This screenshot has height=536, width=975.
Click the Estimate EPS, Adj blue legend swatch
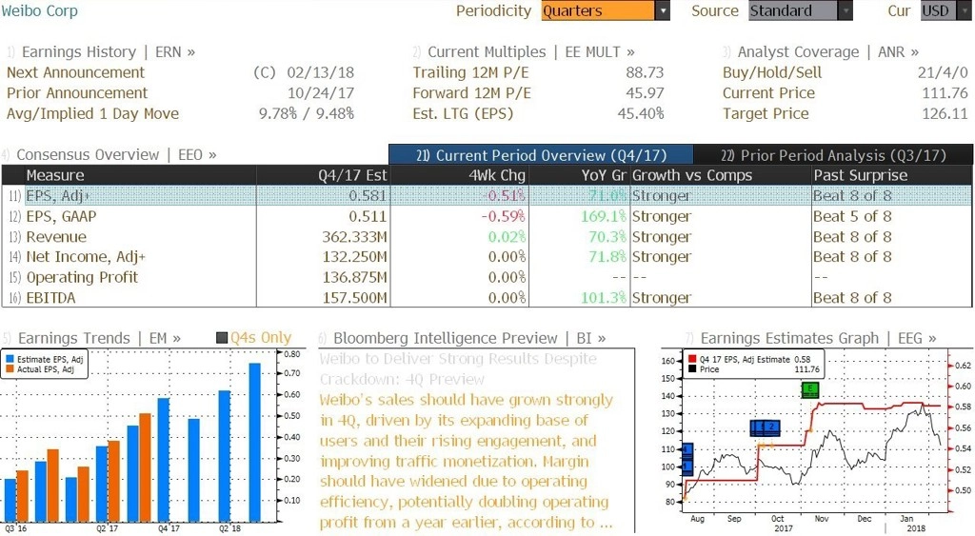click(10, 360)
